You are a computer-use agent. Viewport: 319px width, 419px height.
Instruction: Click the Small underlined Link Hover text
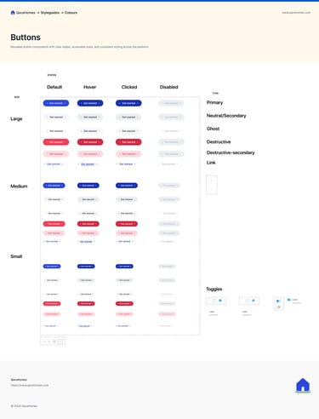pyautogui.click(x=84, y=326)
